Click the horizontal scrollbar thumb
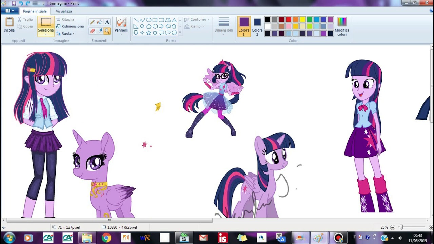This screenshot has width=434, height=244. tap(110, 220)
